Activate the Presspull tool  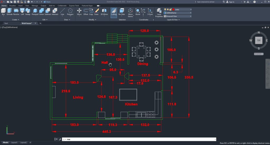pyautogui.click(x=35, y=12)
